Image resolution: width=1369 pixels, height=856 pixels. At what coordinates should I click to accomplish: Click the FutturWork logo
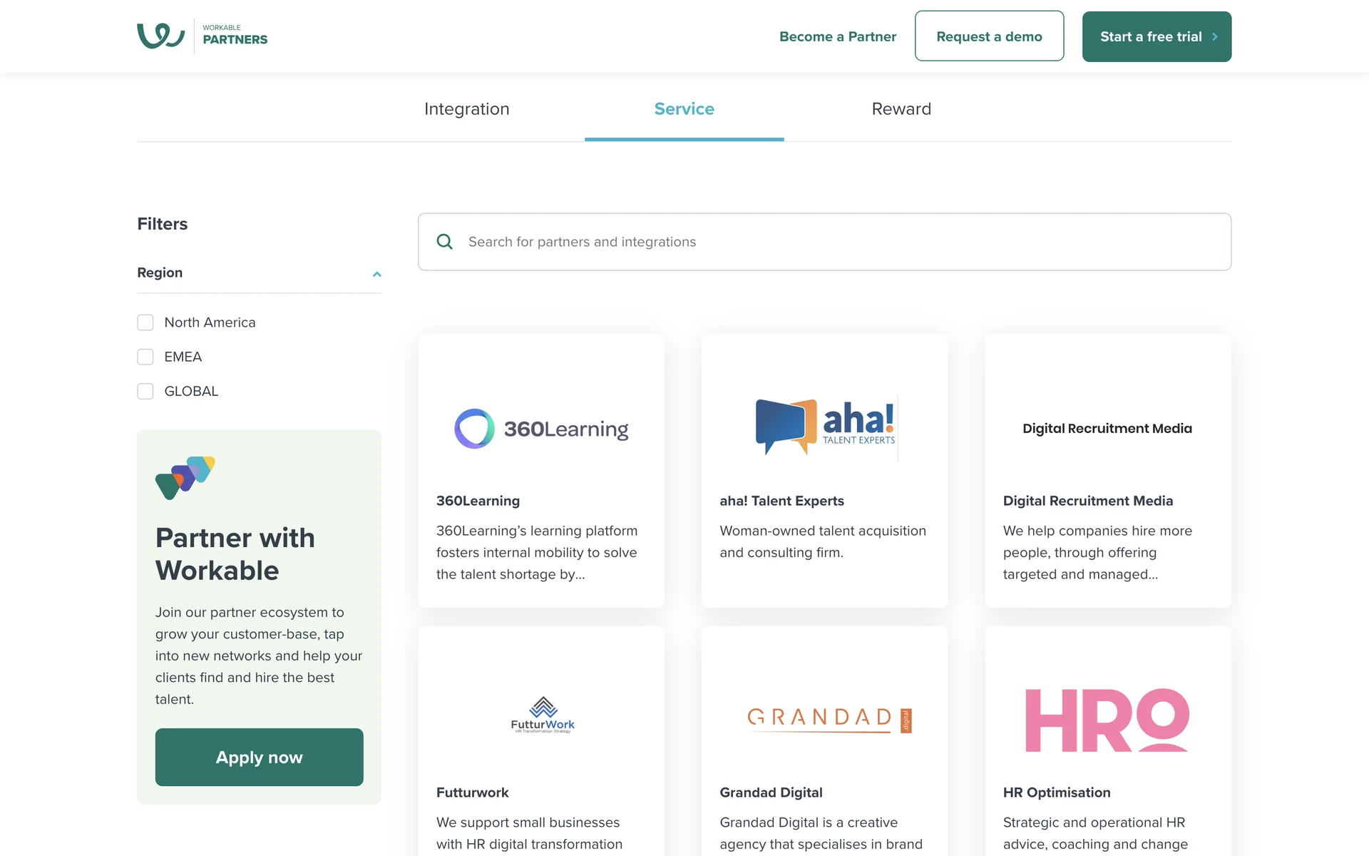tap(543, 715)
